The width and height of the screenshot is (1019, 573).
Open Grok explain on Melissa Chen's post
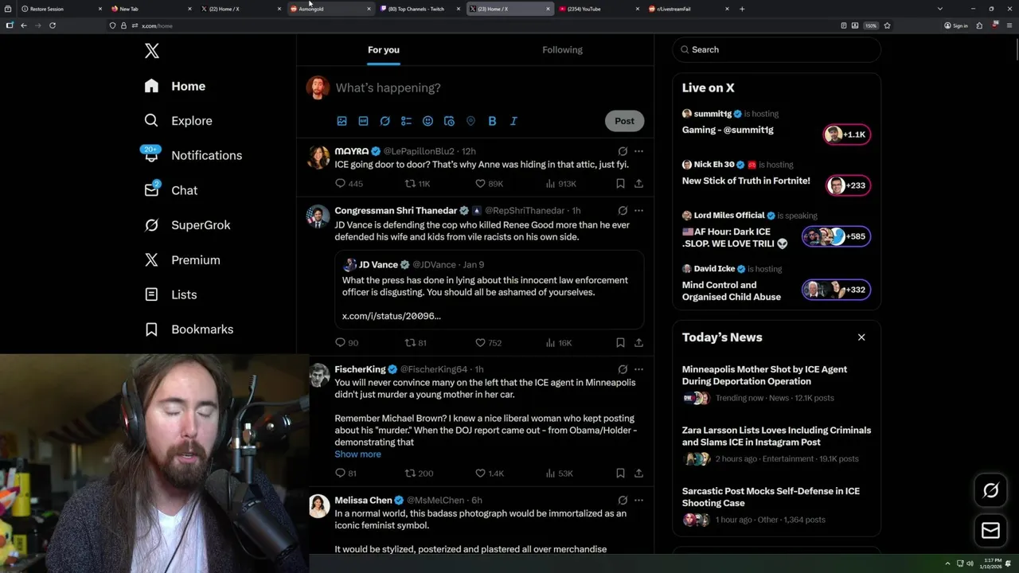coord(623,501)
